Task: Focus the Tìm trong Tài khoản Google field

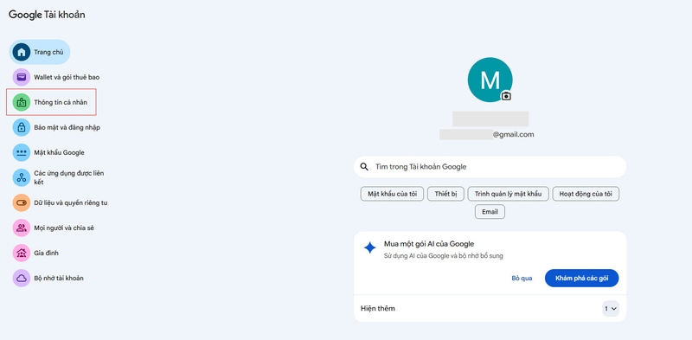Action: click(490, 167)
